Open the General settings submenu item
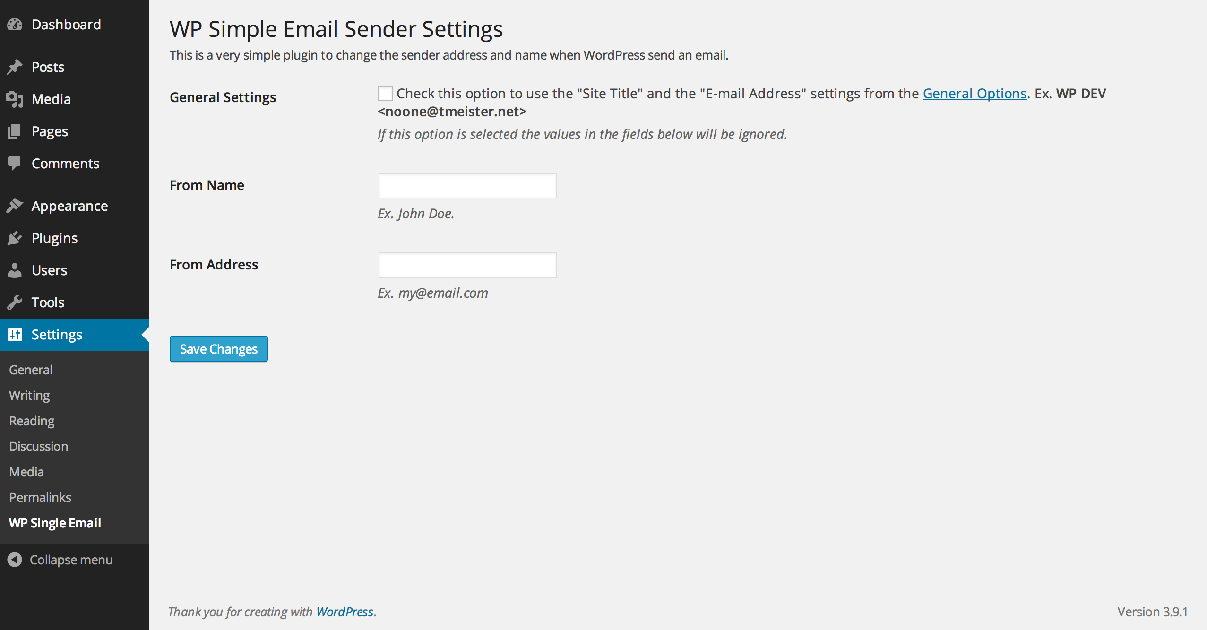 31,370
